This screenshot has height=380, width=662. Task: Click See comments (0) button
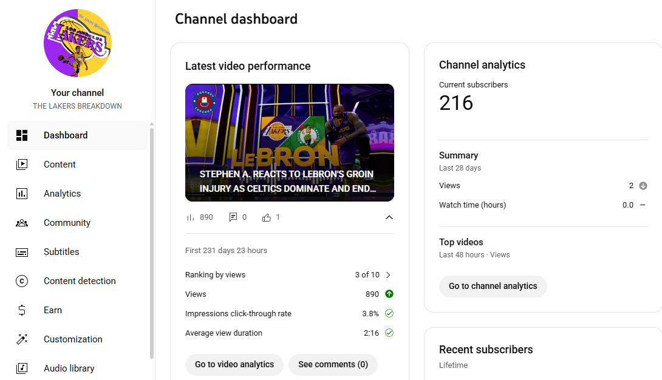point(333,364)
